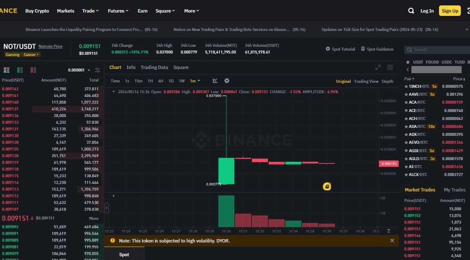Toggle star for ADA/BTC pair

tap(406, 127)
